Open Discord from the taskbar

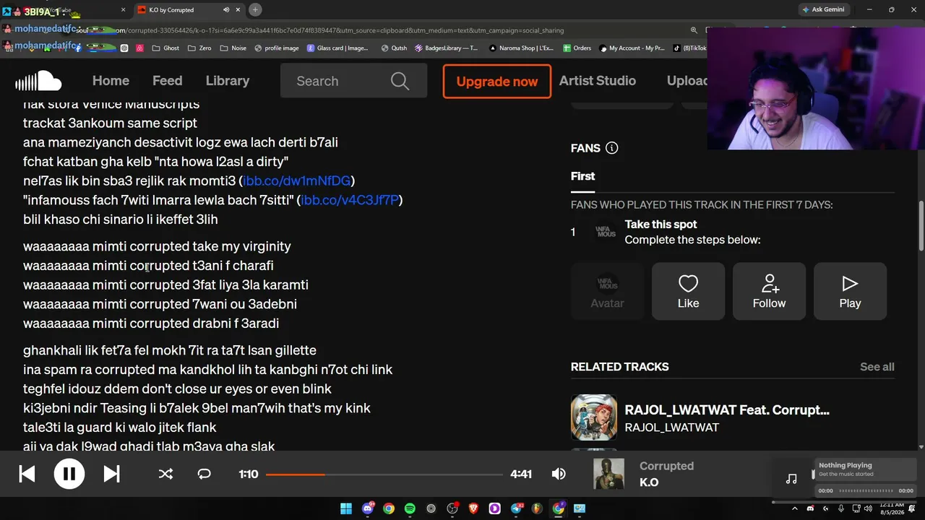tap(368, 508)
